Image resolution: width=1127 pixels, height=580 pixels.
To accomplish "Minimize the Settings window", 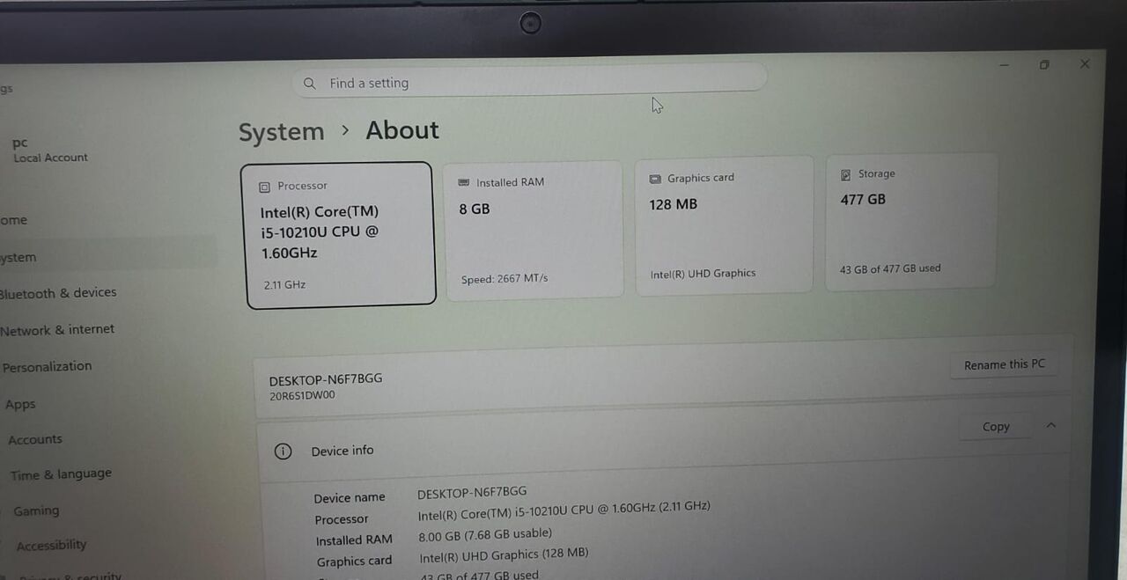I will pos(1004,65).
